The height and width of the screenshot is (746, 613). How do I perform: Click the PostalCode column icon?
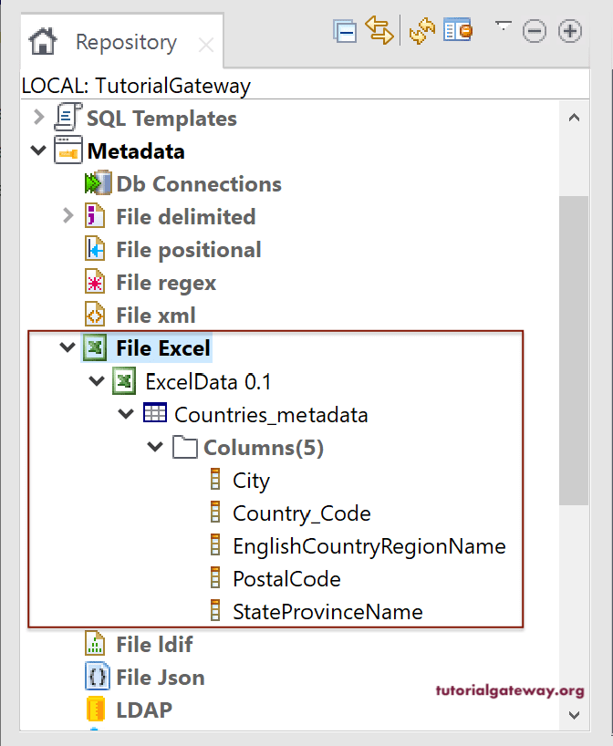[215, 577]
